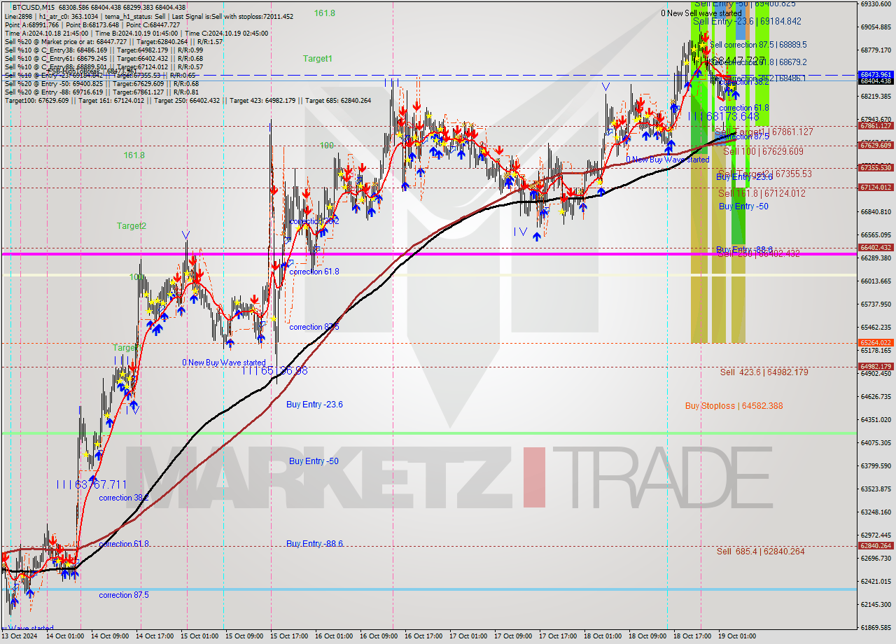Screen dimensions: 896x644
Task: Click the green '100' Fibonacci label
Action: click(x=327, y=146)
